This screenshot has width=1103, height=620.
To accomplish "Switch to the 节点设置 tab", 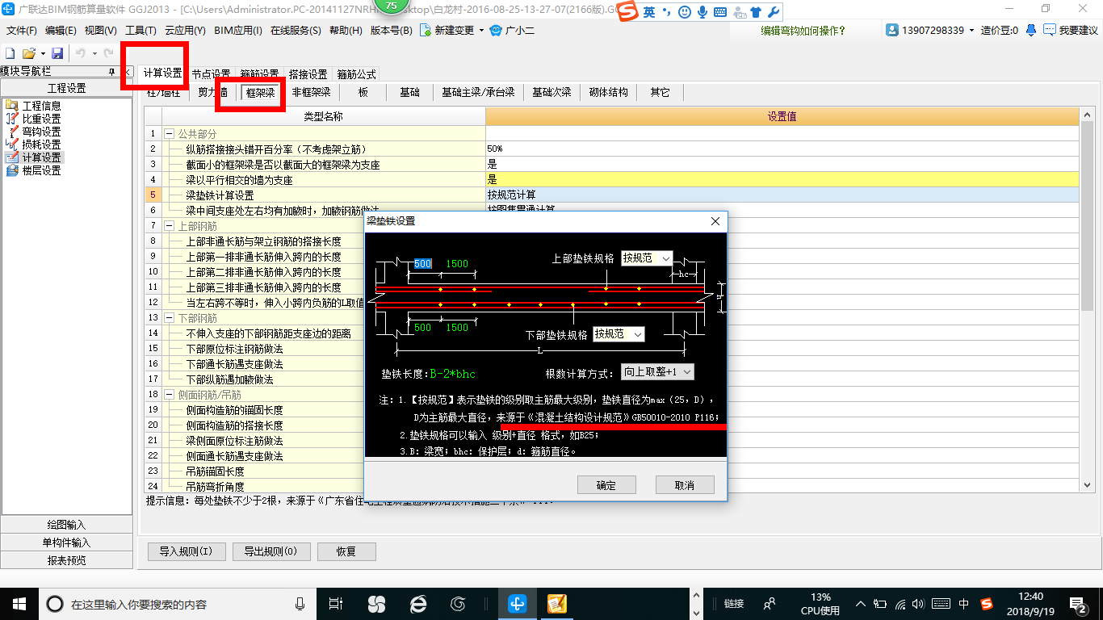I will coord(211,73).
